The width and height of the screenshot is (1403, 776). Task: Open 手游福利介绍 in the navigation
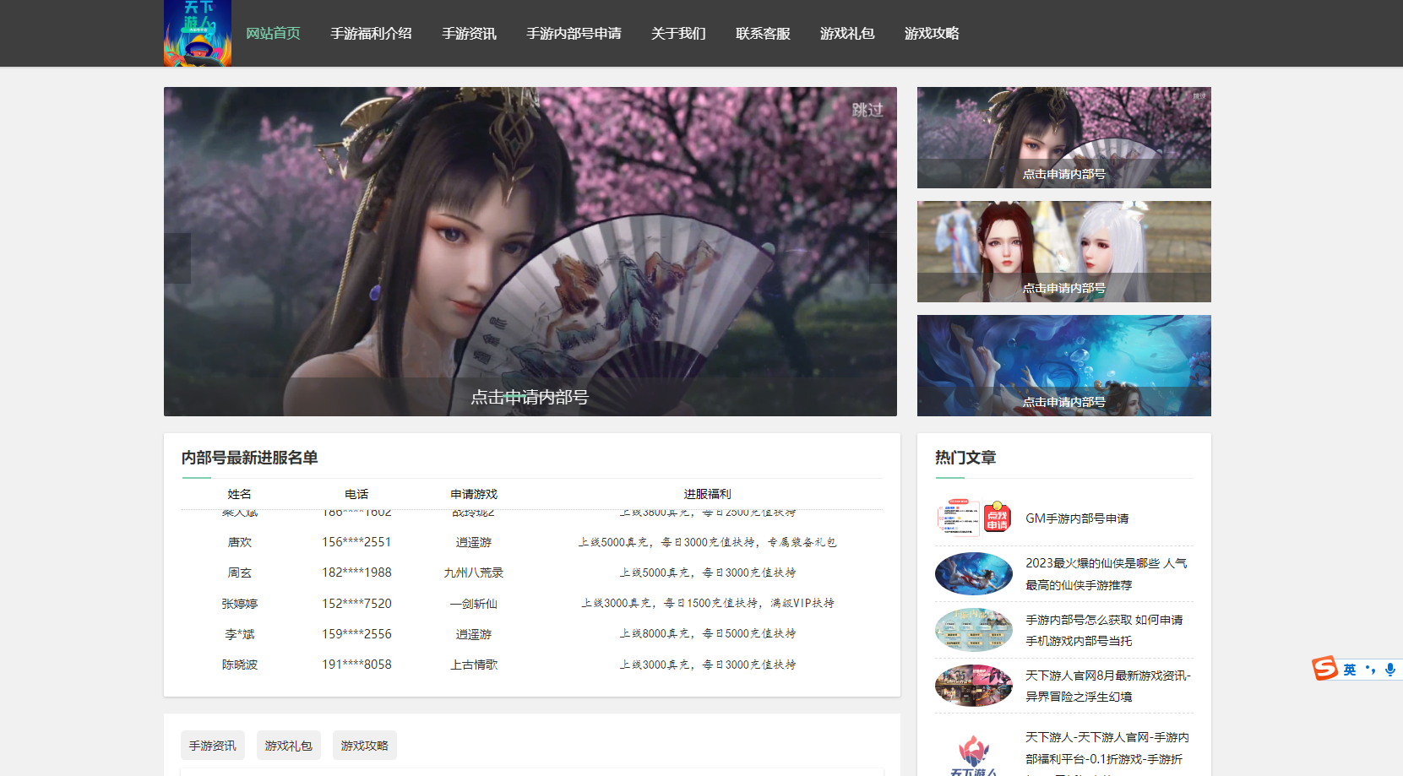click(x=371, y=34)
